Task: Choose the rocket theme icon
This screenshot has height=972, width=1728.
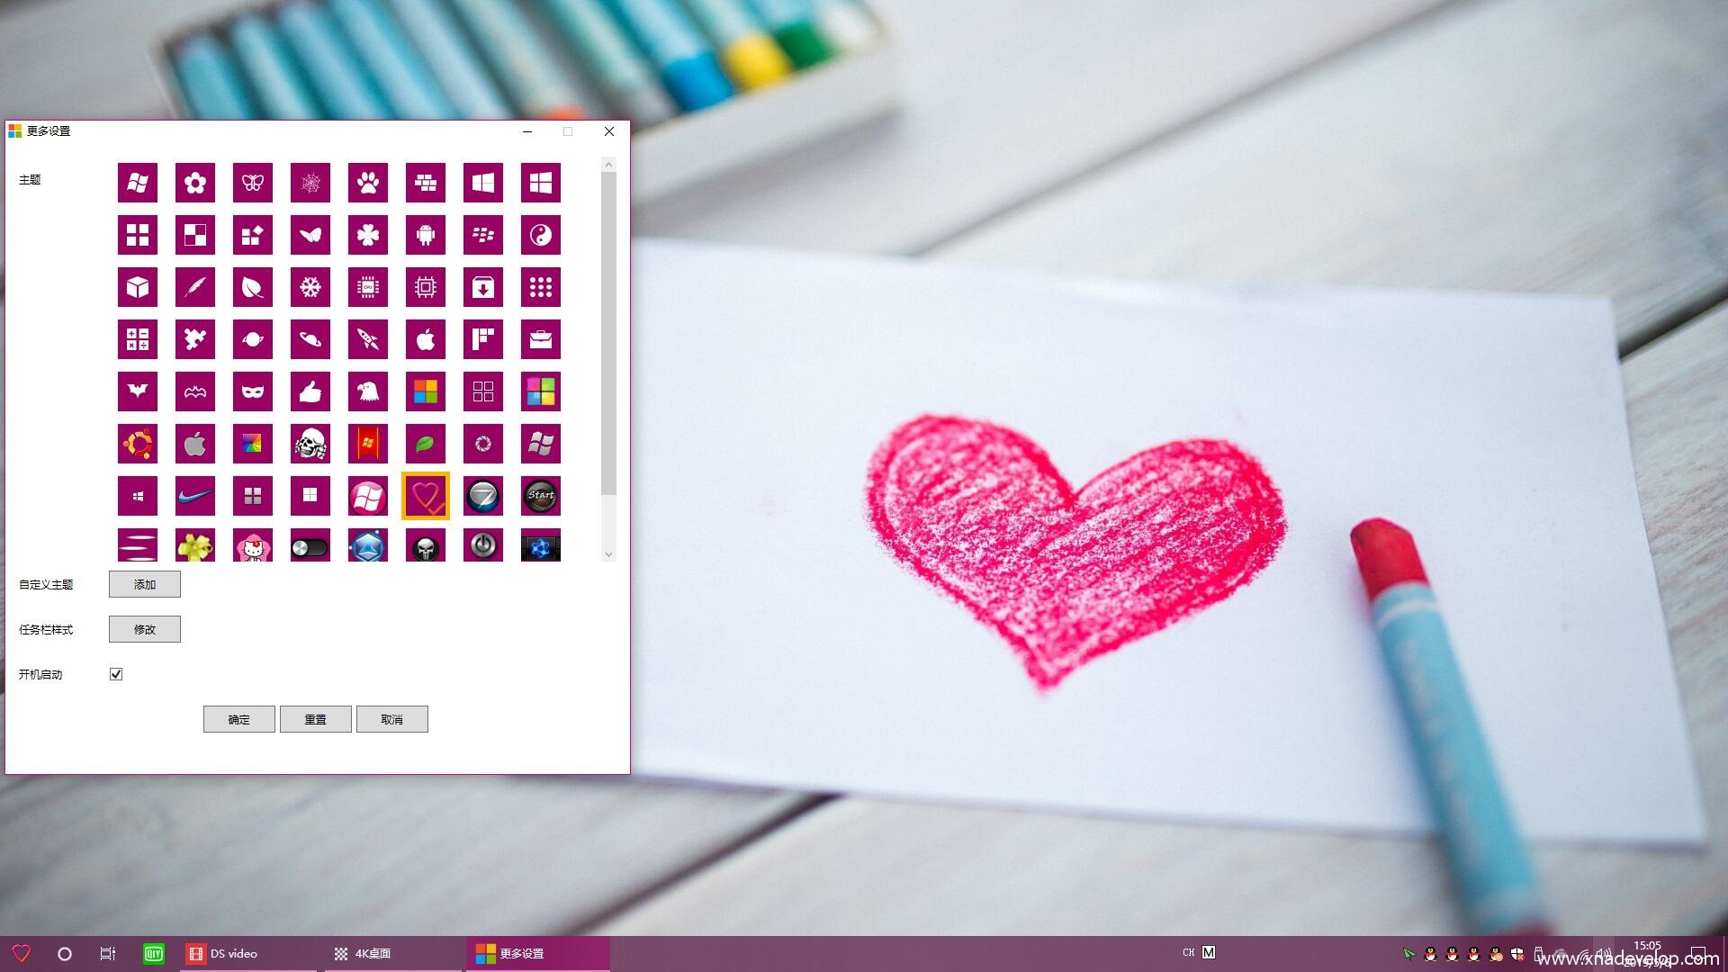Action: (x=367, y=339)
